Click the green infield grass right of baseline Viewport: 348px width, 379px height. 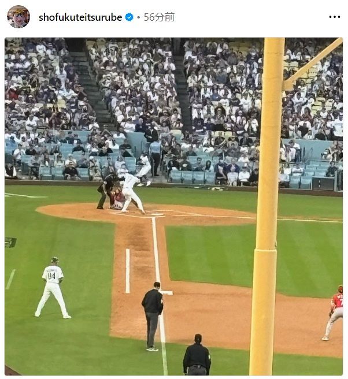210,254
